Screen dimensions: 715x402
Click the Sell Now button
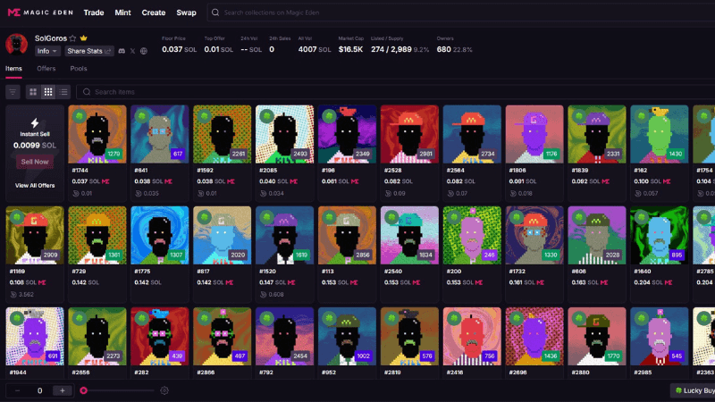(35, 162)
